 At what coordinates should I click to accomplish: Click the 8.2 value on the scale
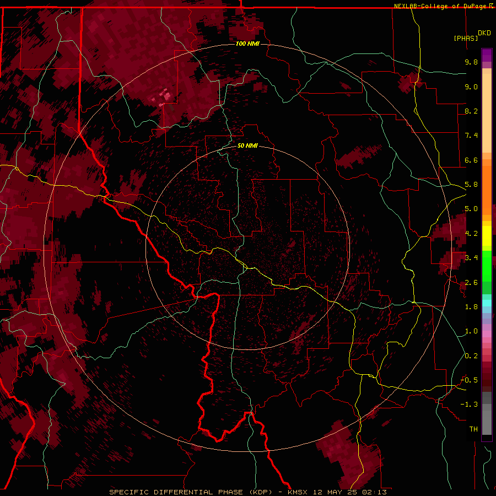[471, 111]
